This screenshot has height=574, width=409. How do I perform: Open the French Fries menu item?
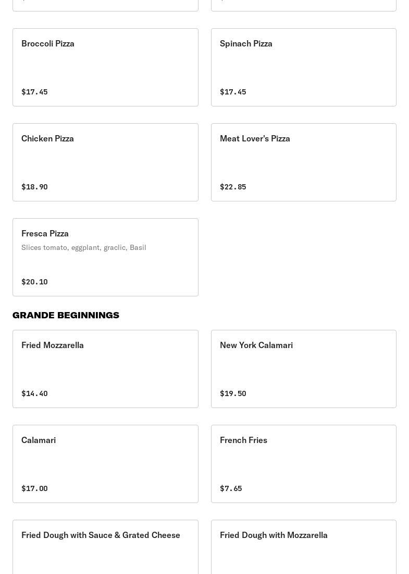[303, 464]
